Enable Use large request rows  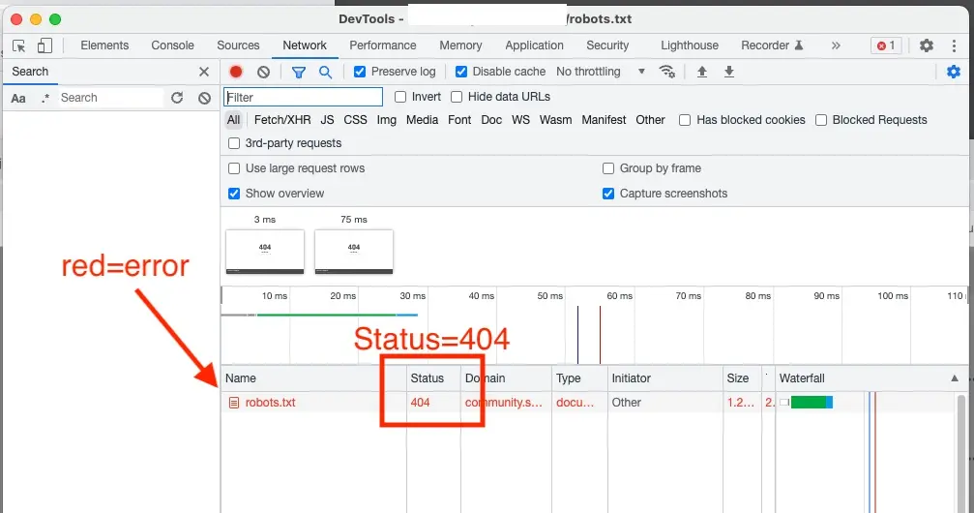pos(234,168)
